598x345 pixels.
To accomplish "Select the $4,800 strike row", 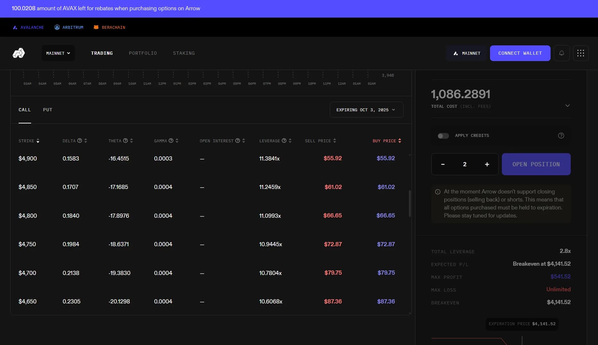I will [x=211, y=216].
